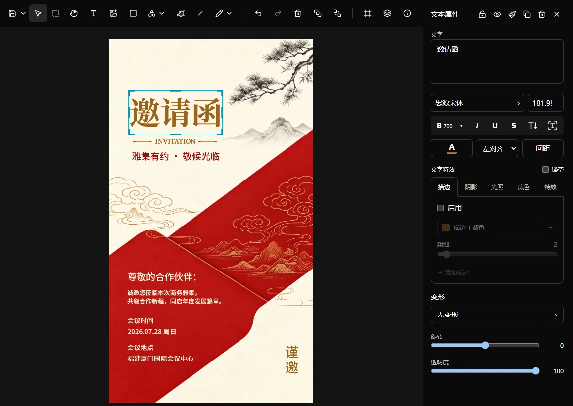Open the layers panel icon
Image resolution: width=573 pixels, height=406 pixels.
coord(387,13)
